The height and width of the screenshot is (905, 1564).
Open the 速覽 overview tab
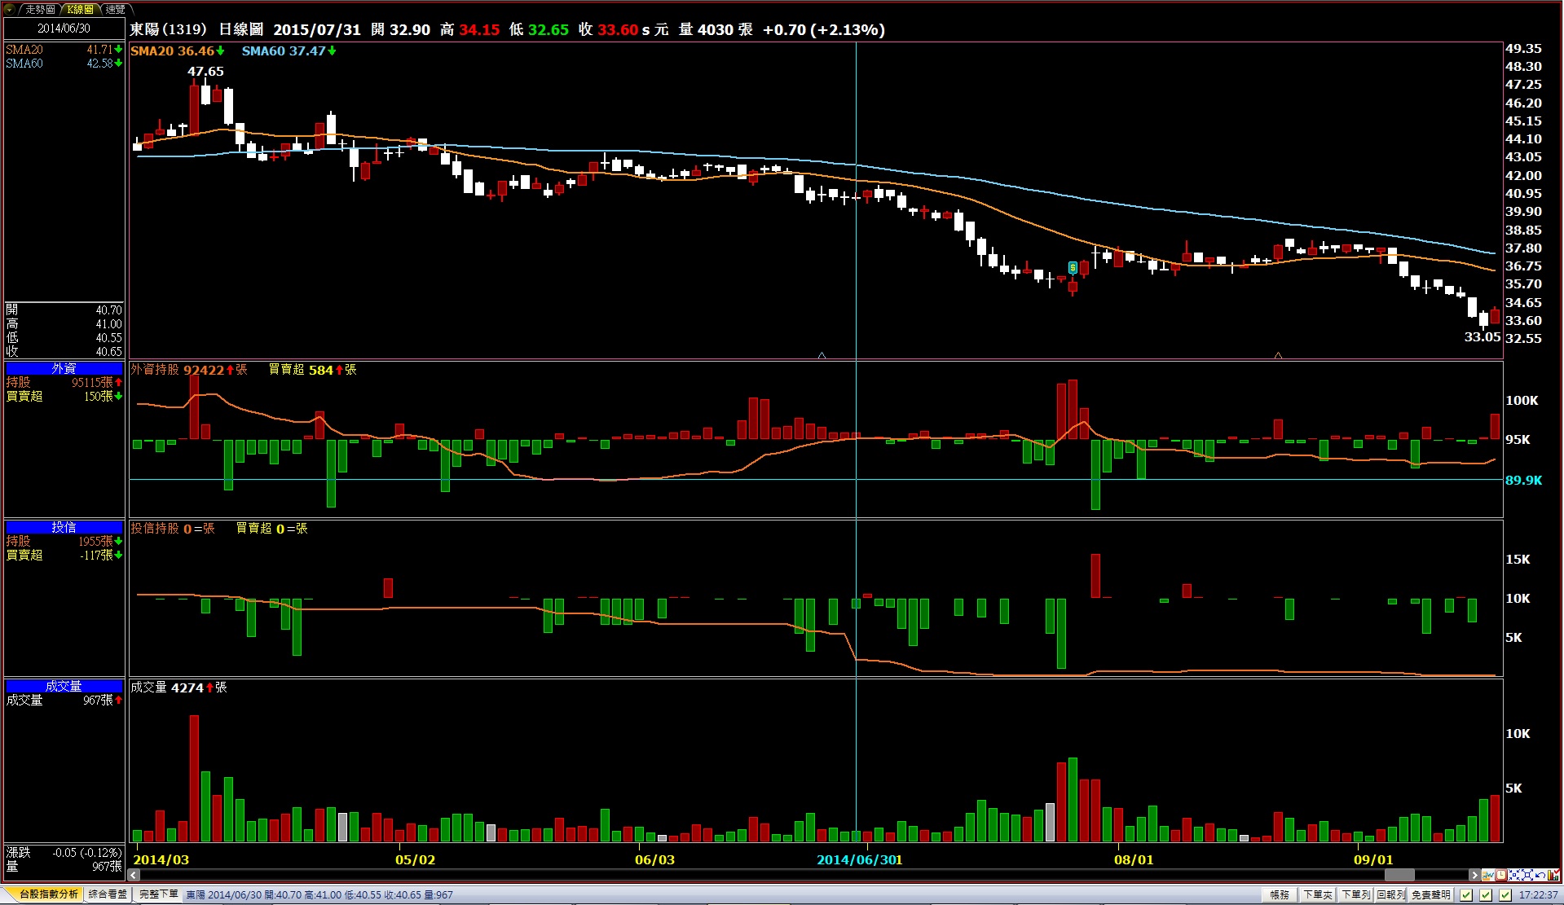click(x=116, y=9)
